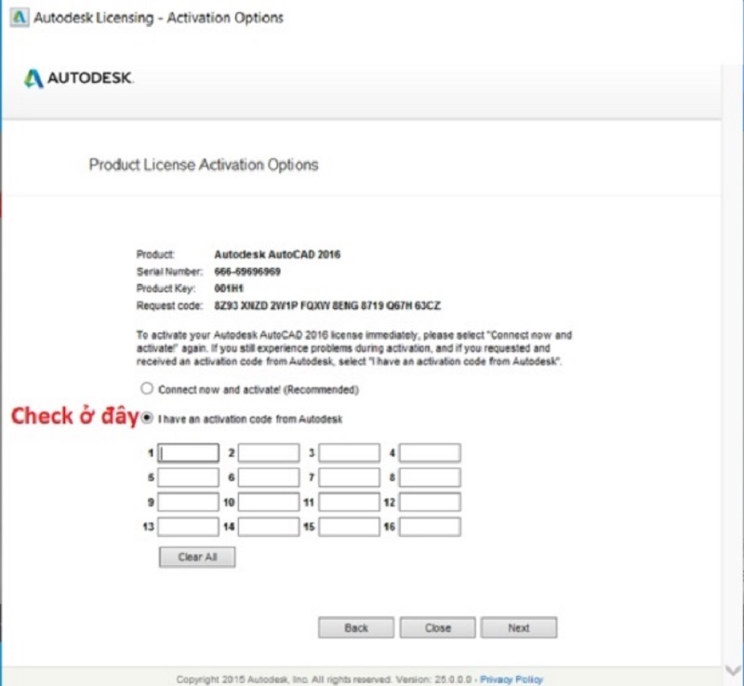Click the Autodesk Licensing title bar icon
744x686 pixels.
pos(20,18)
